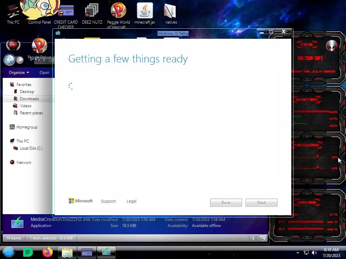Screen dimensions: 346x259
Task: Click the Next button in Windows 10 Setup
Action: pos(261,203)
